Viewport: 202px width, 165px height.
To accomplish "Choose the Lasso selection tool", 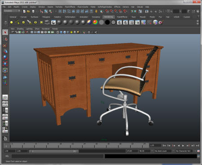I will [5, 39].
